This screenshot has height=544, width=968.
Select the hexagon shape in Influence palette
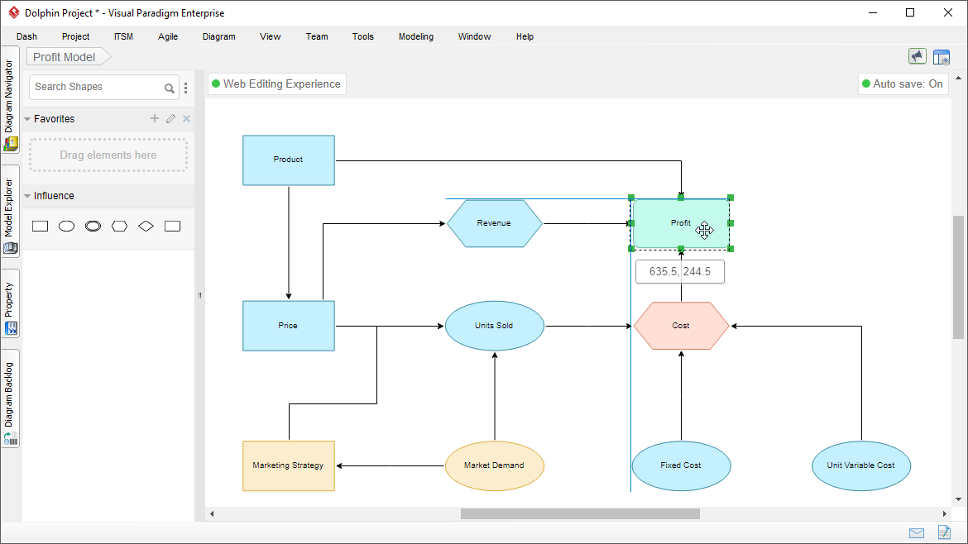click(120, 227)
